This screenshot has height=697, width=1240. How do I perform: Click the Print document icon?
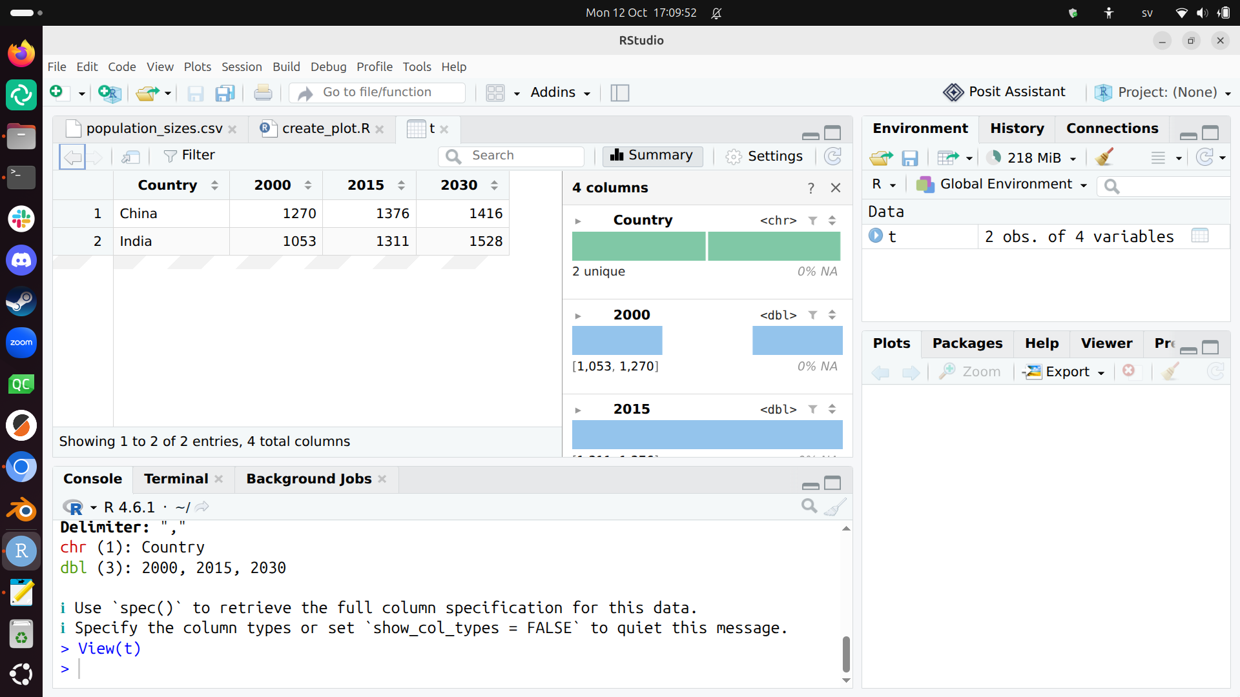(x=263, y=93)
